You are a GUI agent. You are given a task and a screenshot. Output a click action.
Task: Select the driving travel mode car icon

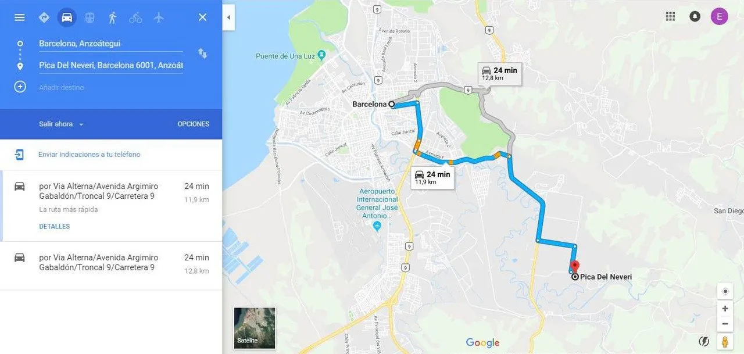point(67,17)
